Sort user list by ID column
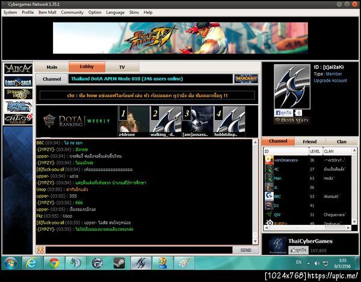 [x=286, y=151]
